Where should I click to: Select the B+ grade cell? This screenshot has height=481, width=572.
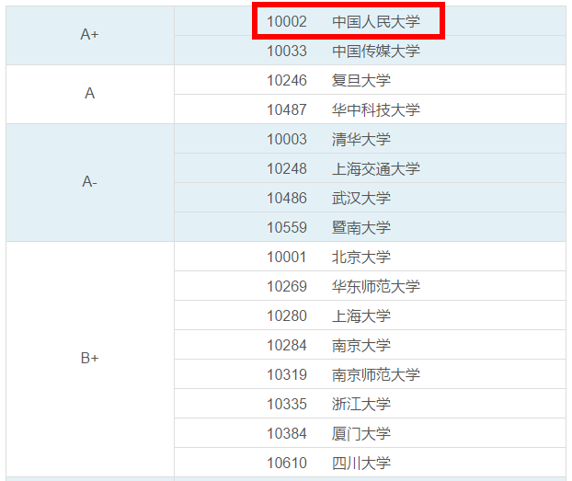[89, 359]
